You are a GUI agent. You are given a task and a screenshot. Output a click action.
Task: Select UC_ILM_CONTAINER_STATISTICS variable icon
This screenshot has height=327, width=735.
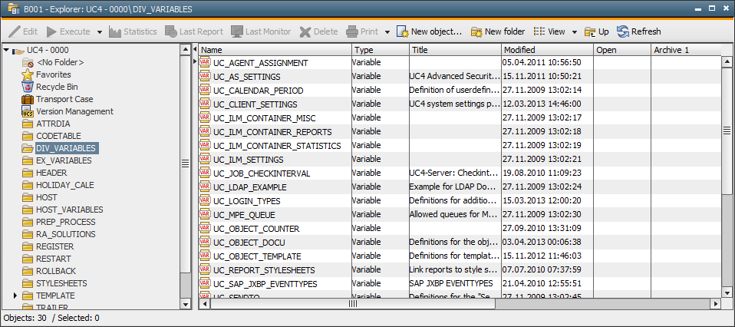(205, 145)
